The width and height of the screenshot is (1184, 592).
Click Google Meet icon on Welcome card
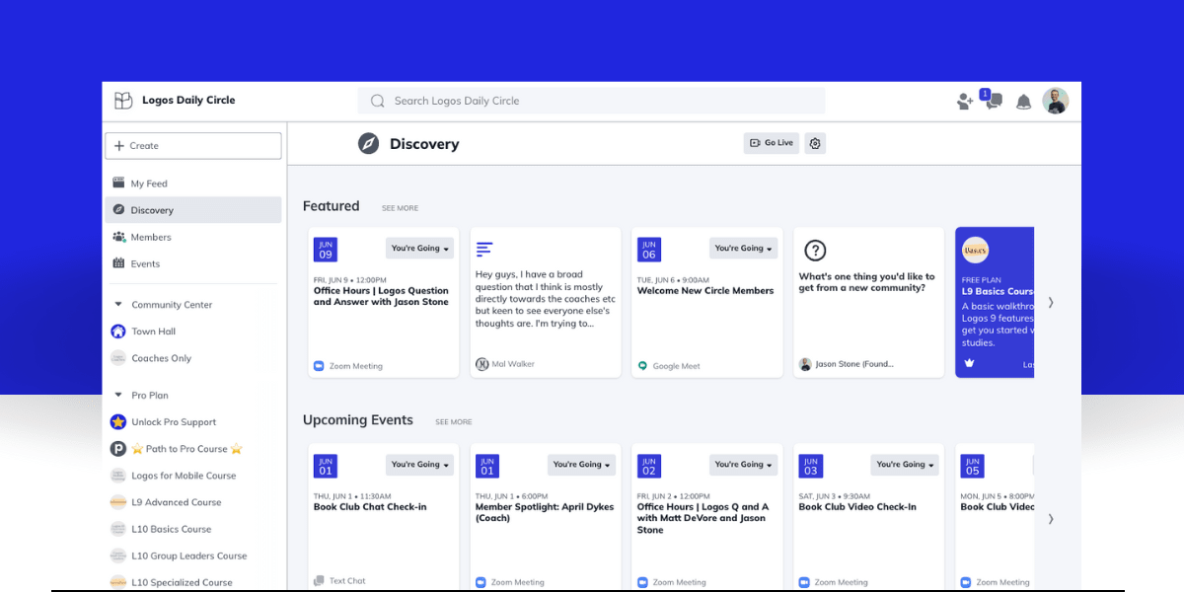point(642,366)
